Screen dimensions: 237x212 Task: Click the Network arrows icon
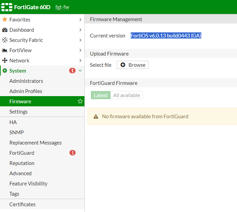[x=5, y=61]
